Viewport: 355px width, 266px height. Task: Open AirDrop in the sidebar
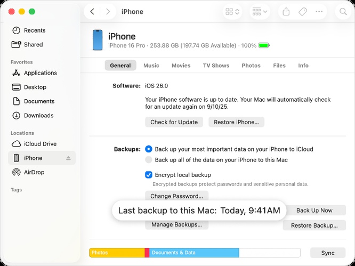pos(42,172)
